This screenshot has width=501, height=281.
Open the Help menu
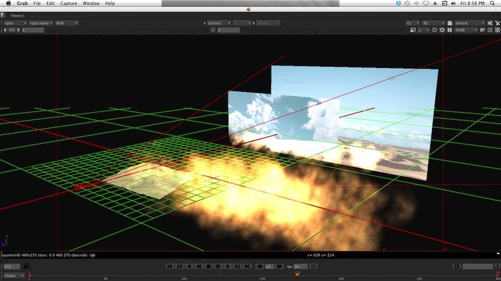coord(110,3)
